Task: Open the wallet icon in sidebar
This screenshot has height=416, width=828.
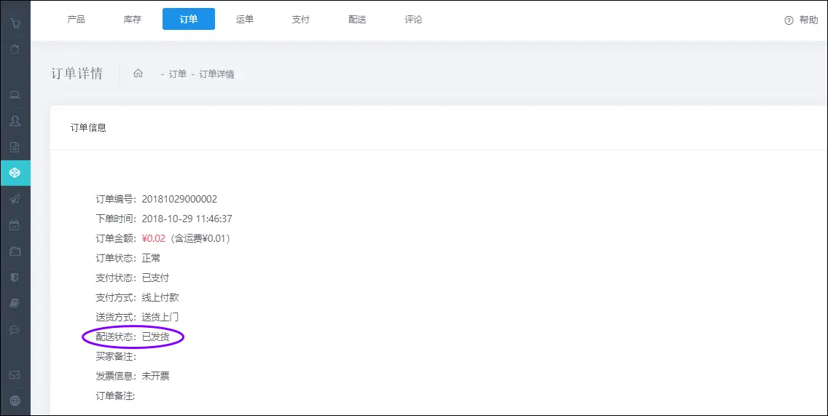Action: point(15,251)
